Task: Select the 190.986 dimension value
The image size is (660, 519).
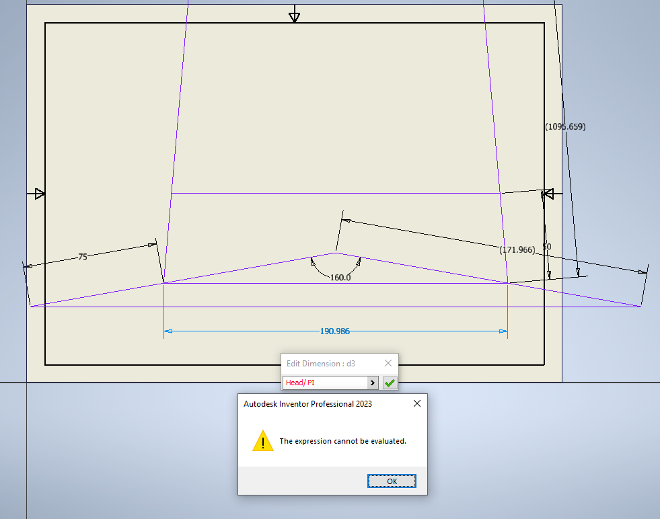Action: [334, 331]
